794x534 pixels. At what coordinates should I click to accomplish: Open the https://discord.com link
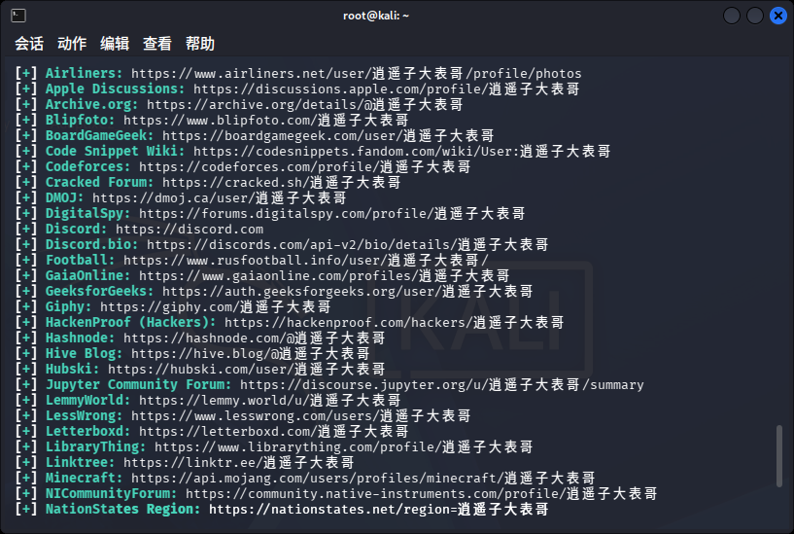[190, 229]
